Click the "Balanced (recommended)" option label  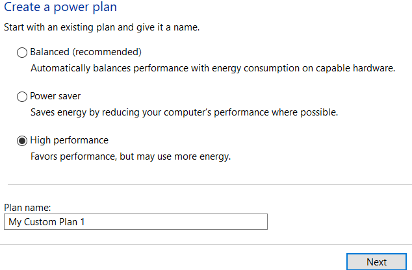[86, 53]
